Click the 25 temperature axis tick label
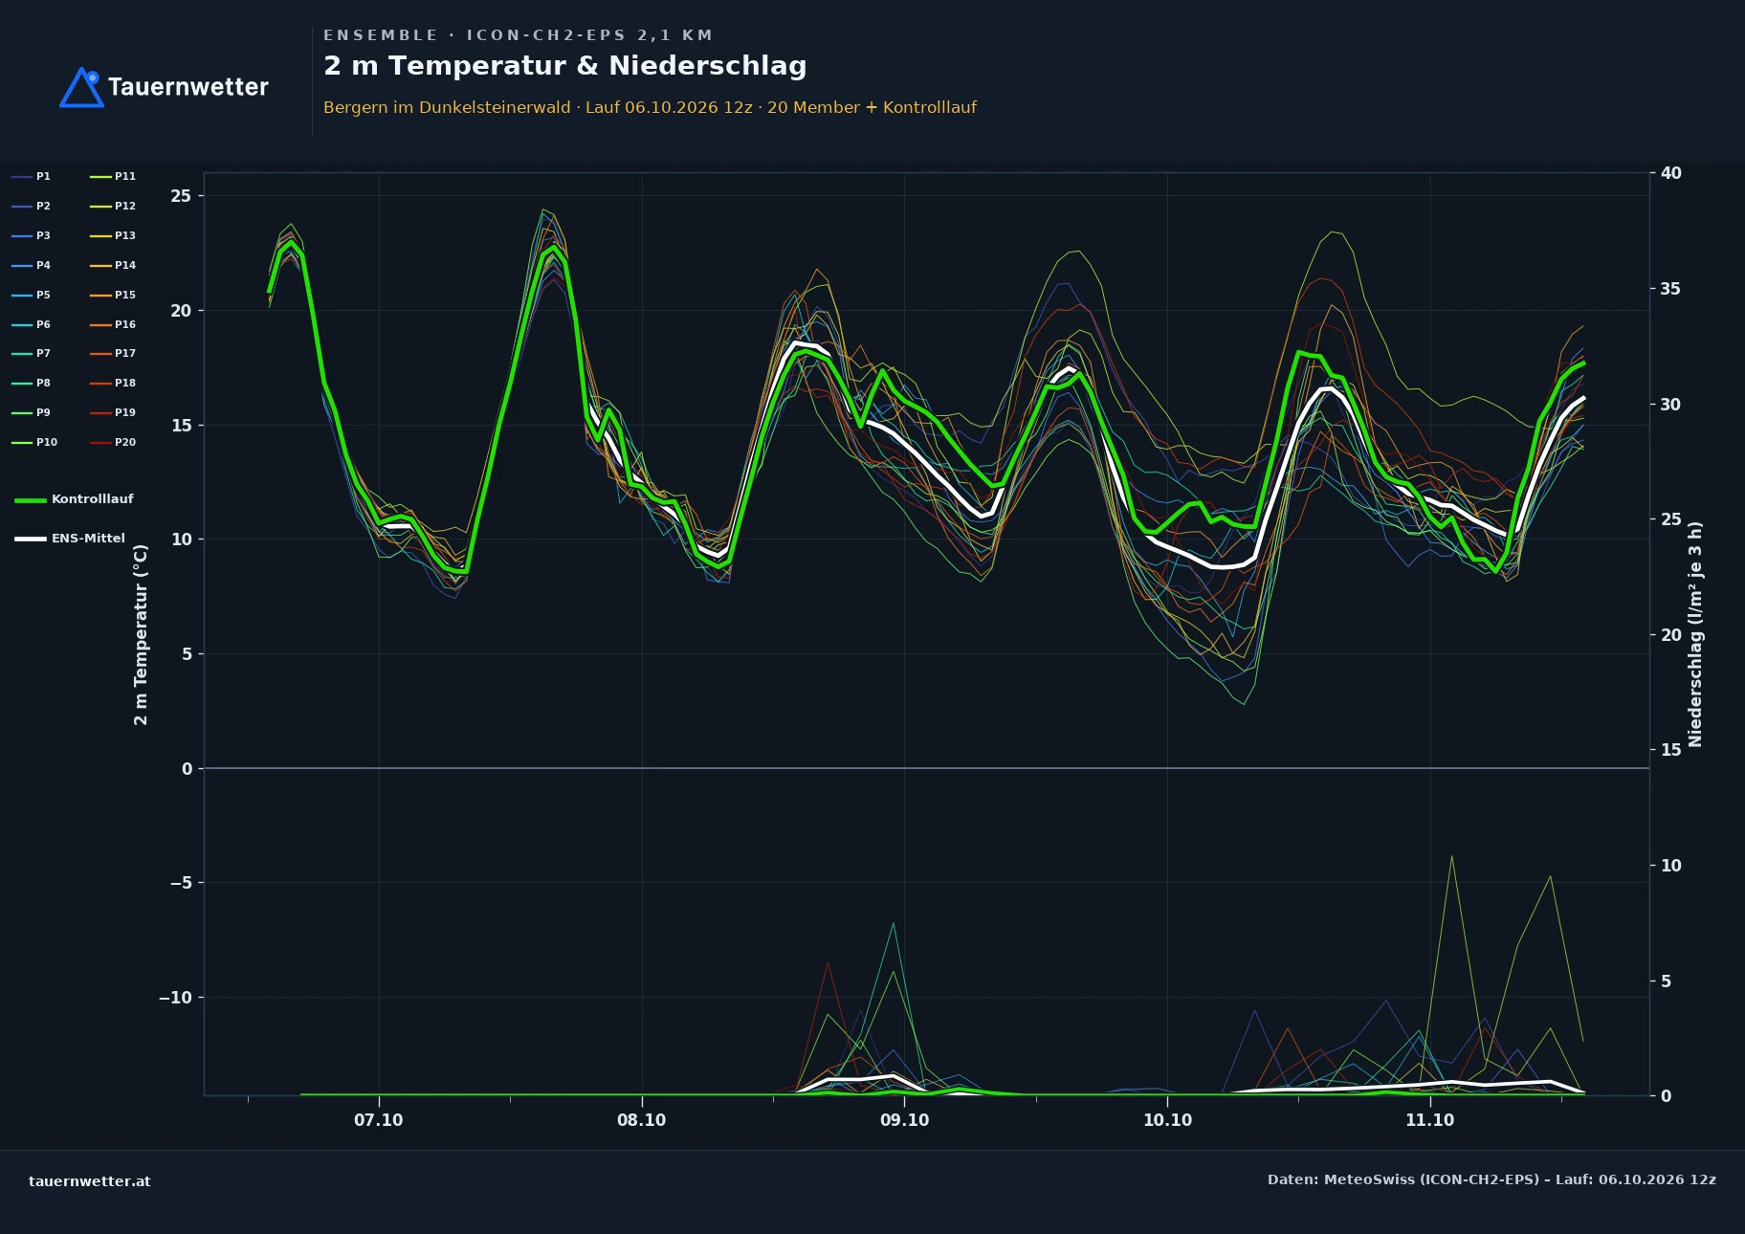This screenshot has height=1234, width=1745. pos(181,196)
